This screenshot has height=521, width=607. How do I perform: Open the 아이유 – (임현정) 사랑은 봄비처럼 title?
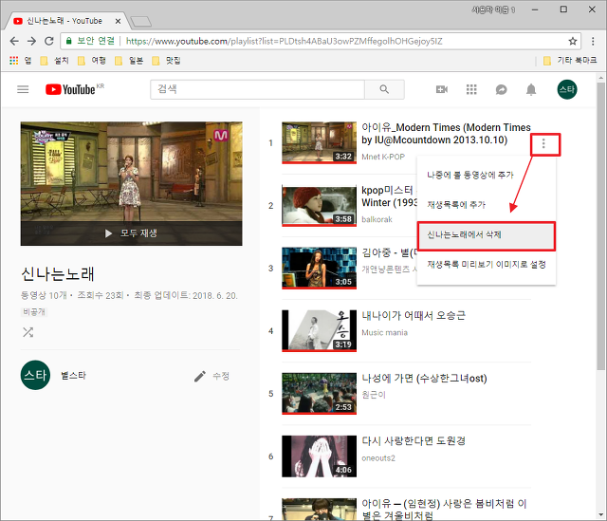pyautogui.click(x=444, y=509)
